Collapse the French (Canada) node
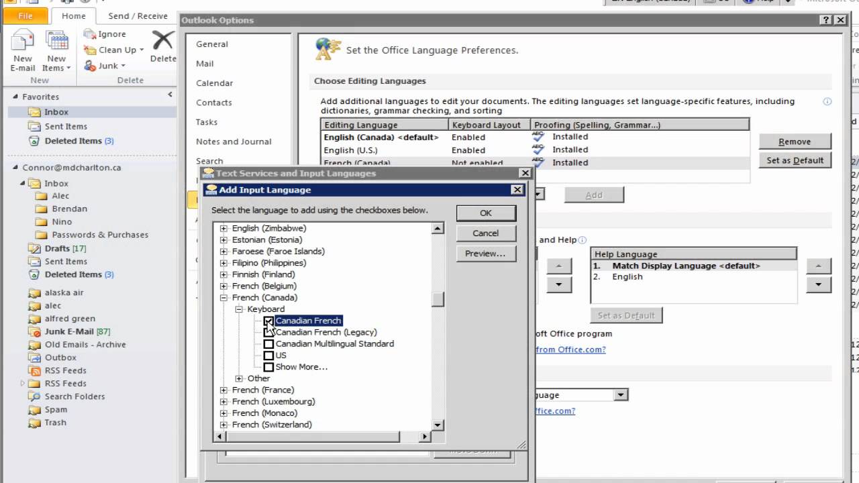This screenshot has height=483, width=859. point(224,297)
